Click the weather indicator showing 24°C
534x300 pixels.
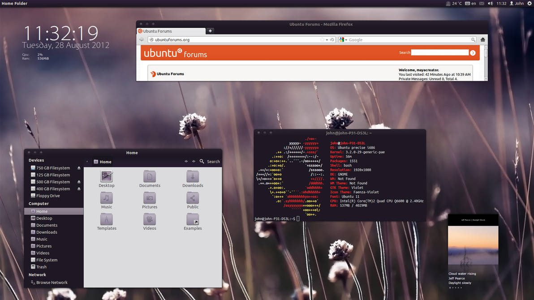(453, 3)
